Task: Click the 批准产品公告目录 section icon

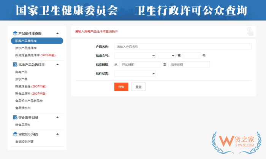Action: 15,65
